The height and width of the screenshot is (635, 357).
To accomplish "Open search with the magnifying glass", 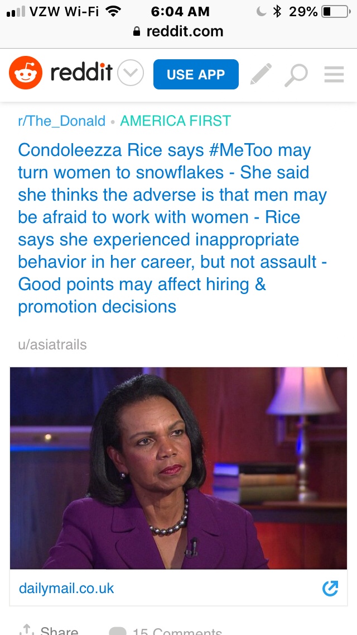I will [296, 74].
